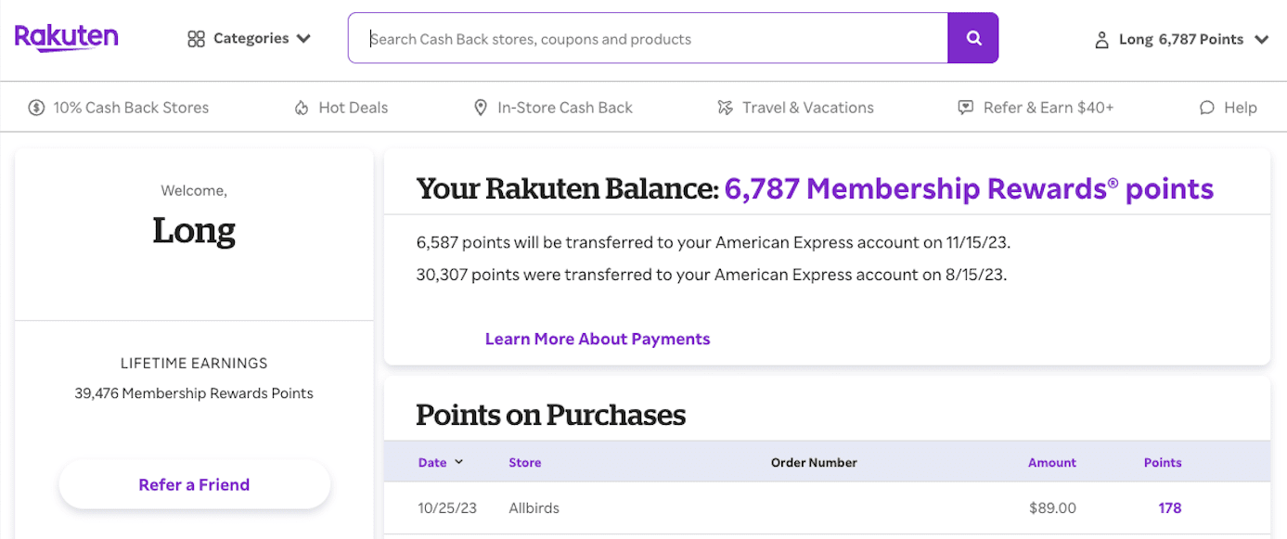Open the Hot Deals section
Image resolution: width=1287 pixels, height=539 pixels.
354,107
